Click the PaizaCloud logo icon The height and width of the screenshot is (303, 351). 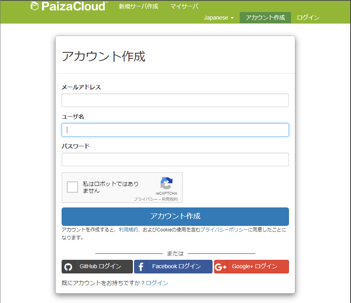pos(35,6)
